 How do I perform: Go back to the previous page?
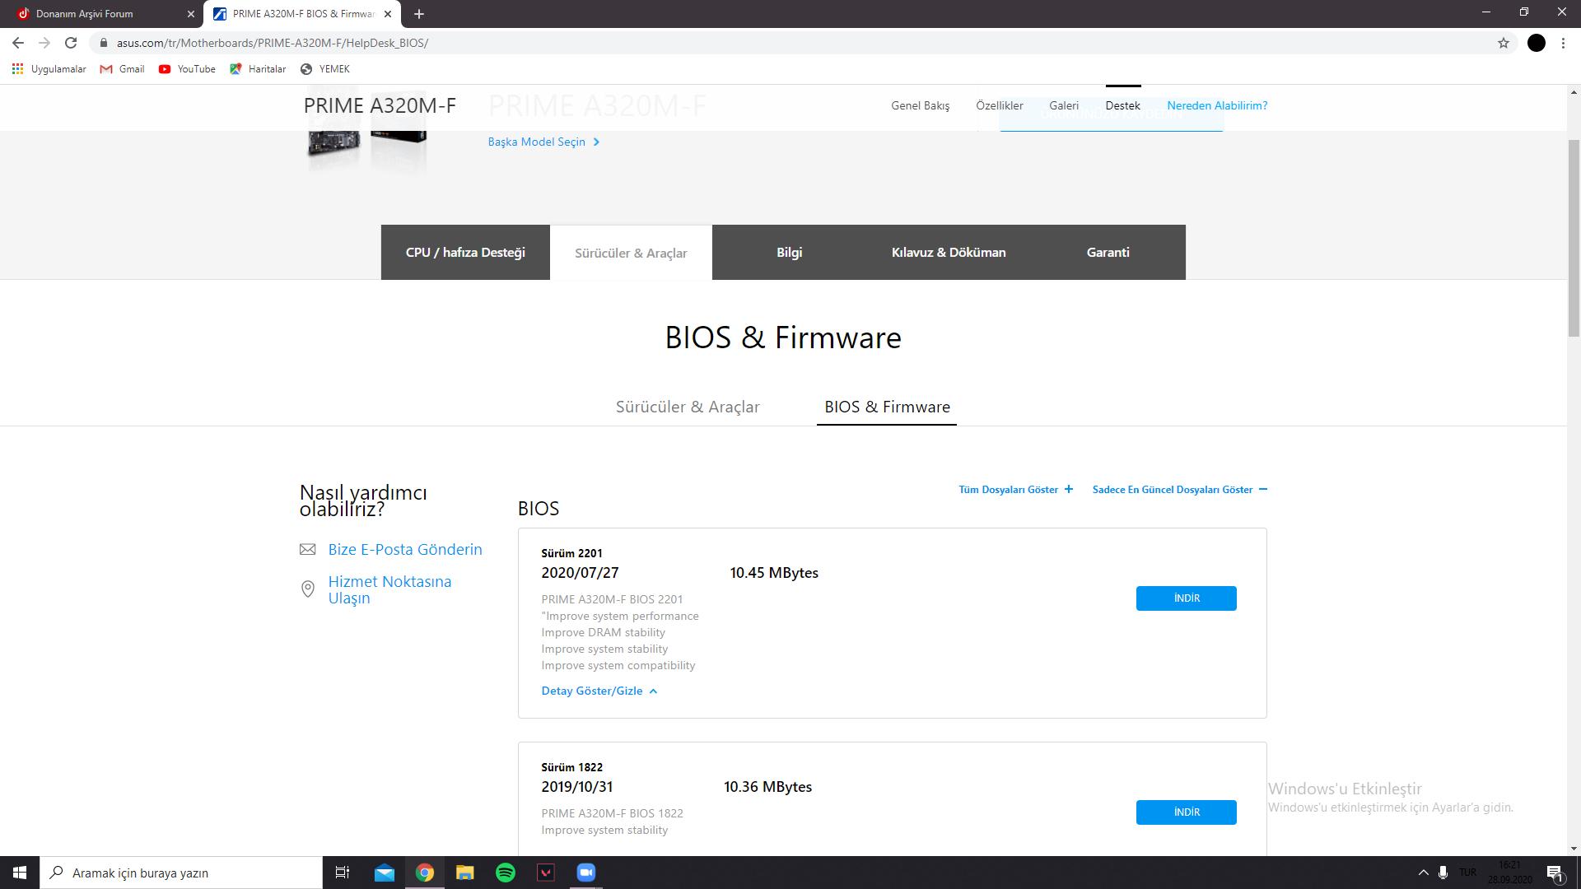pos(18,43)
